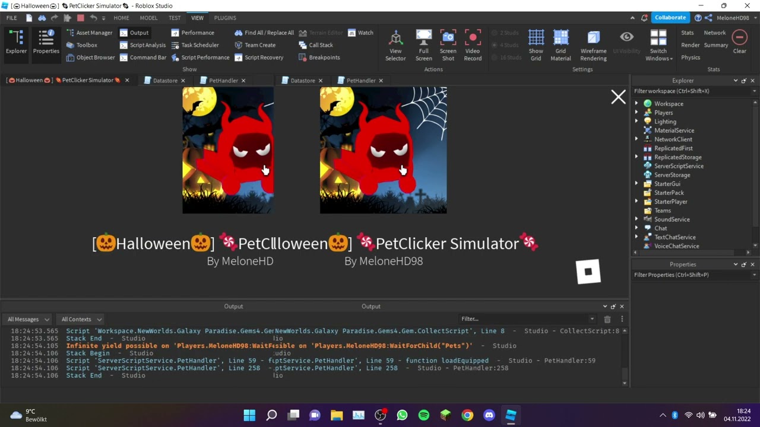Click the Clear stats button
The height and width of the screenshot is (427, 760).
click(739, 42)
